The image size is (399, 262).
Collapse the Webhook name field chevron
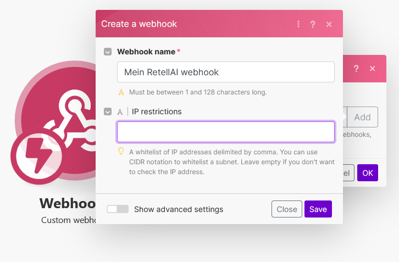point(108,52)
